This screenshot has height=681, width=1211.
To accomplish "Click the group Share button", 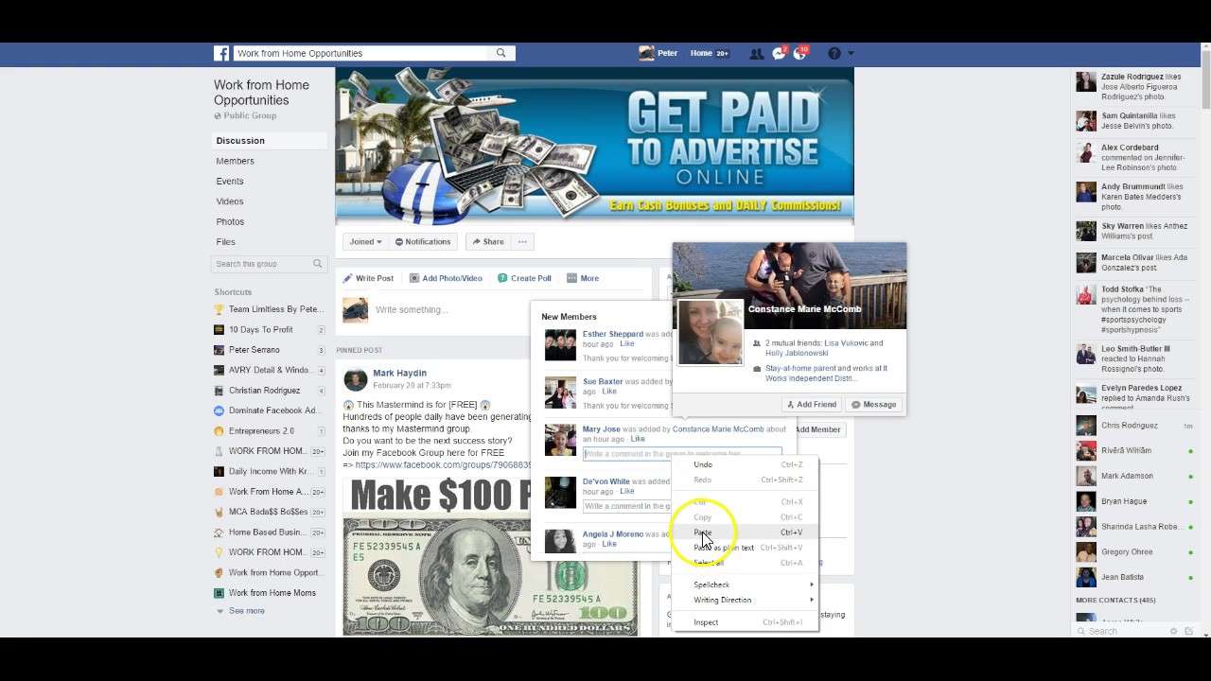I will click(x=488, y=242).
